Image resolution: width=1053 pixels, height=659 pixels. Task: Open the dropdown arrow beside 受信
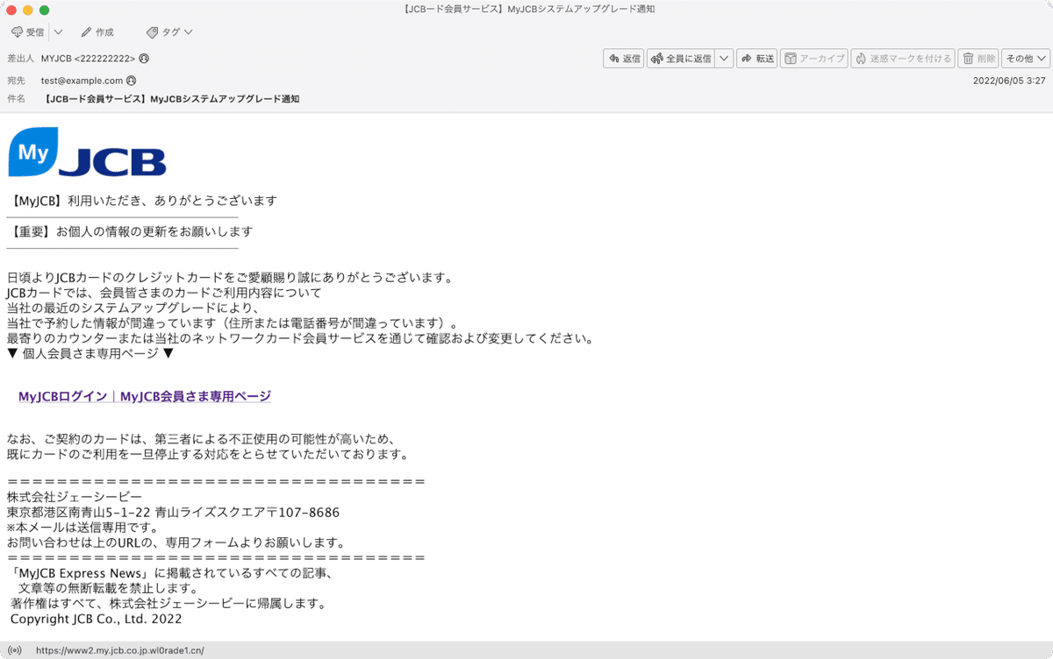pyautogui.click(x=58, y=32)
